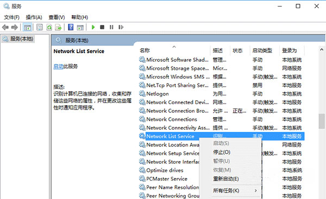
Task: Click the scrollbar up arrow
Action: pyautogui.click(x=322, y=49)
